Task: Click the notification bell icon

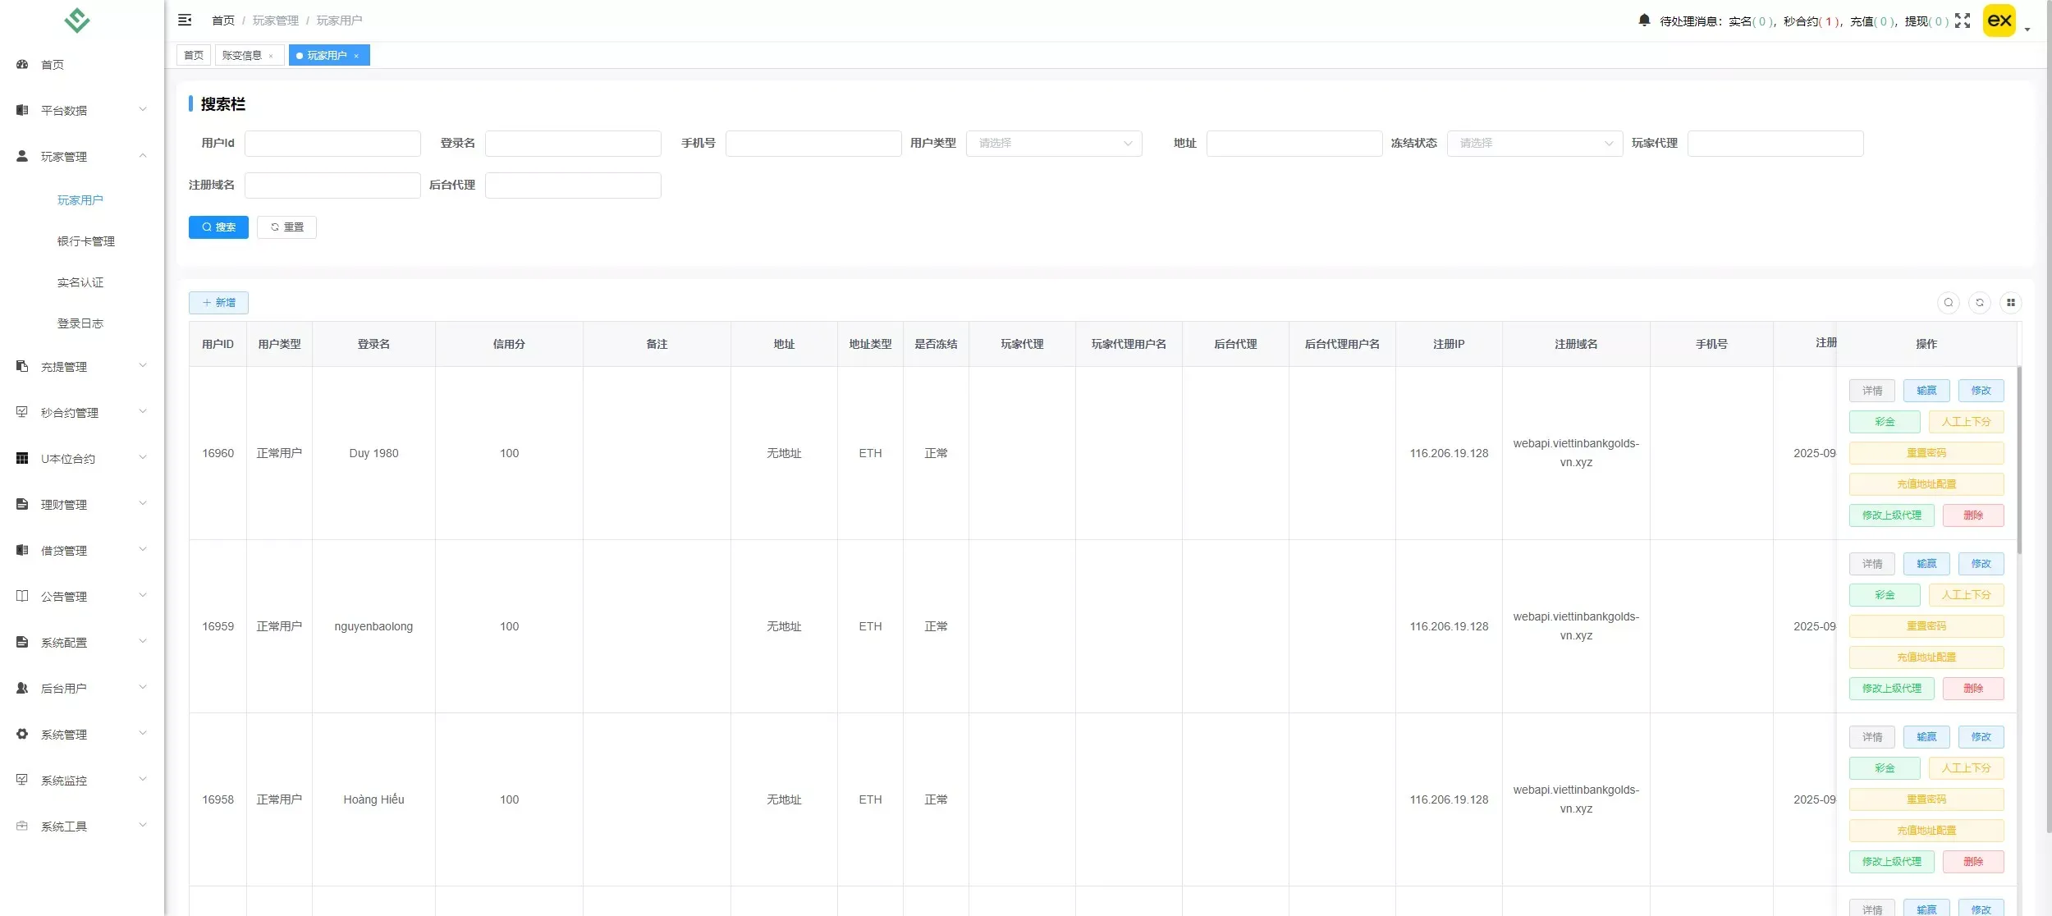Action: point(1644,20)
